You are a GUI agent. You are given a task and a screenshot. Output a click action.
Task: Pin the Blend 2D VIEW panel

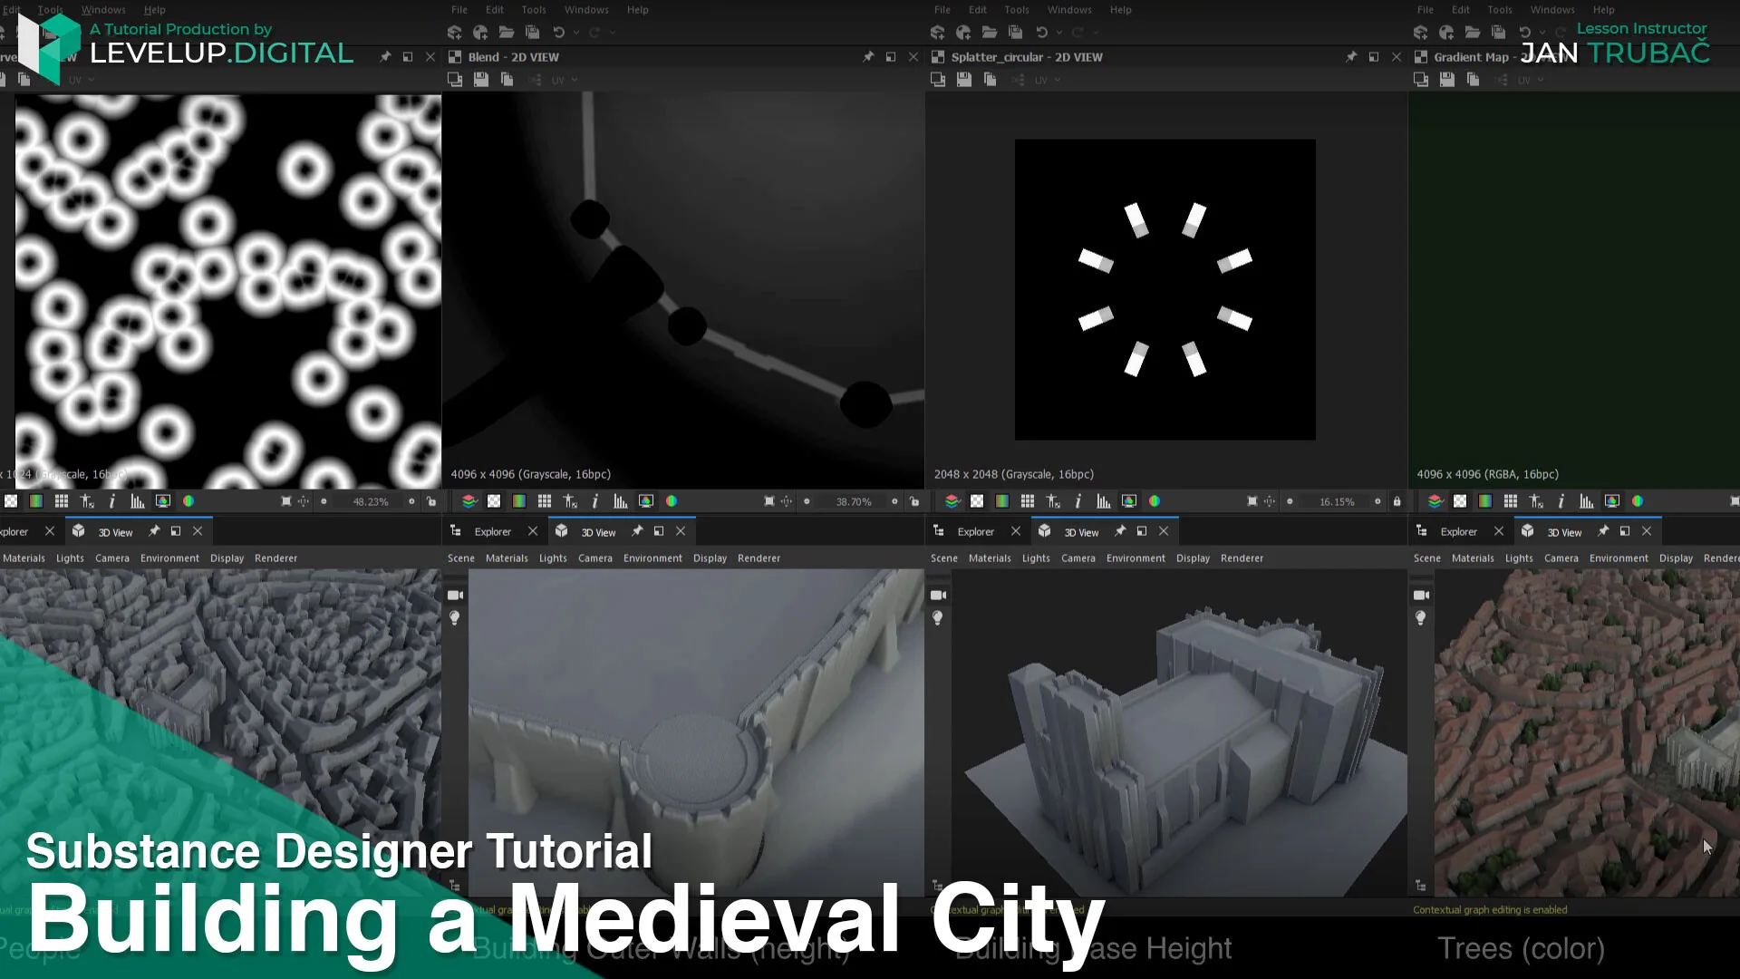867,56
